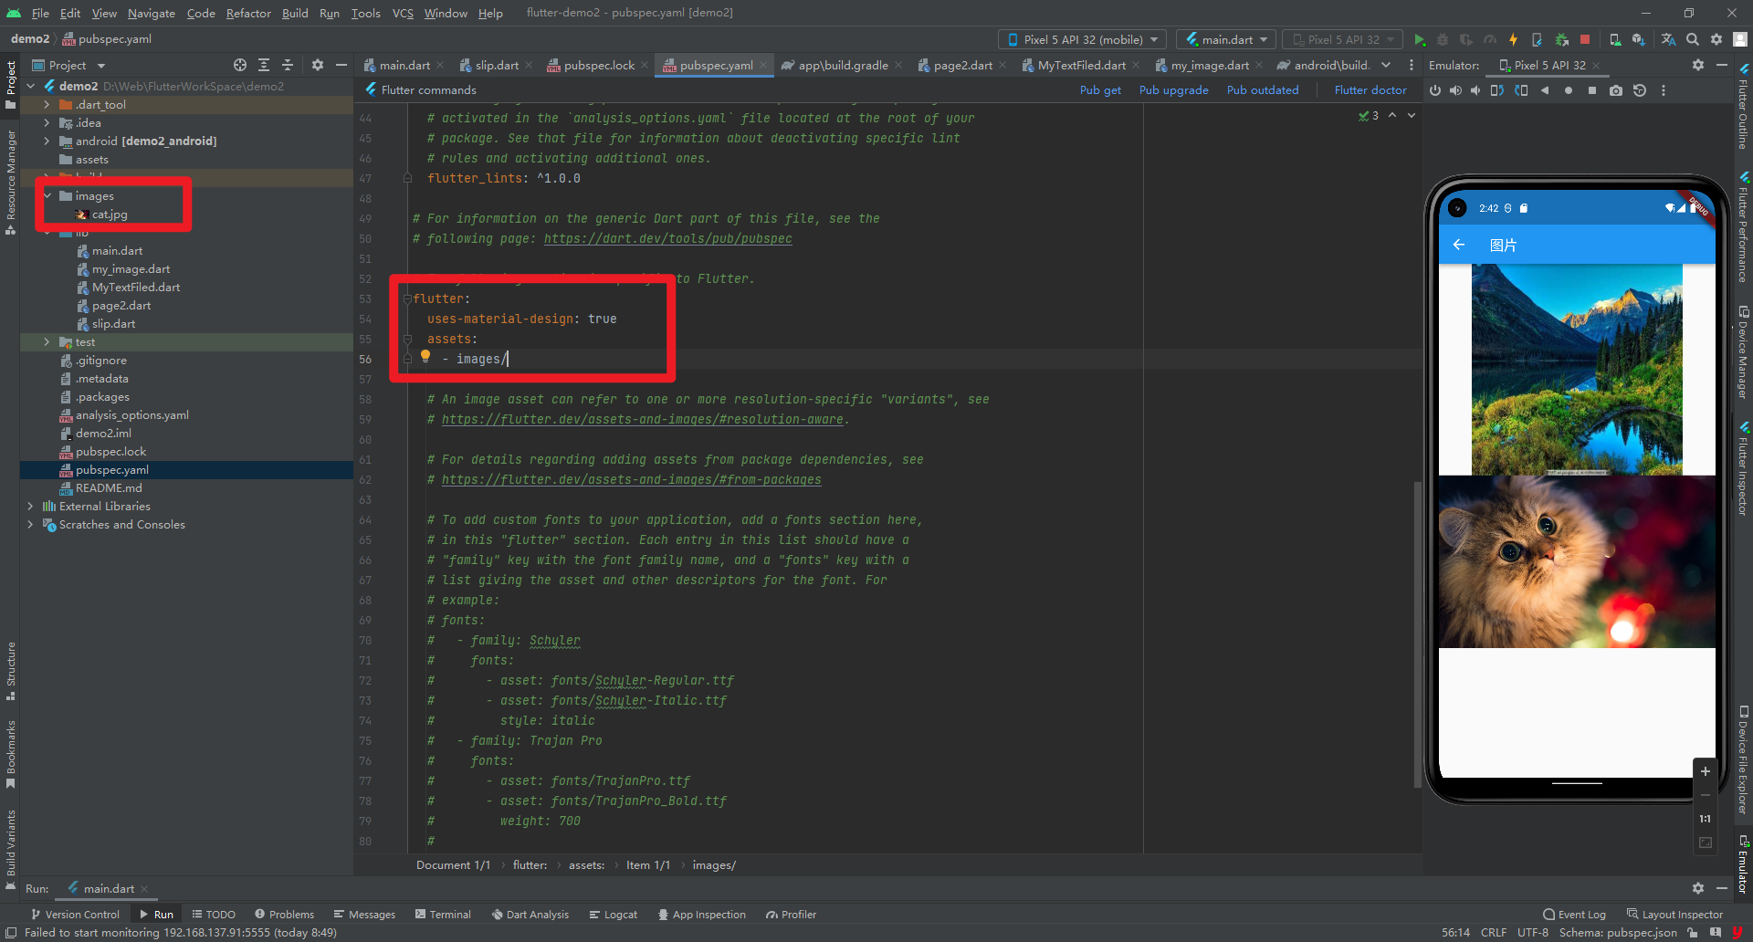
Task: Run the app with the green play button
Action: (x=1419, y=39)
